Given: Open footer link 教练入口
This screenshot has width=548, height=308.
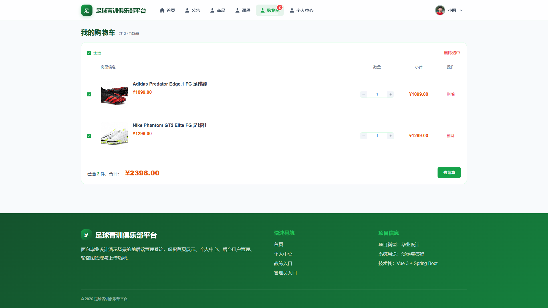Looking at the screenshot, I should [283, 263].
